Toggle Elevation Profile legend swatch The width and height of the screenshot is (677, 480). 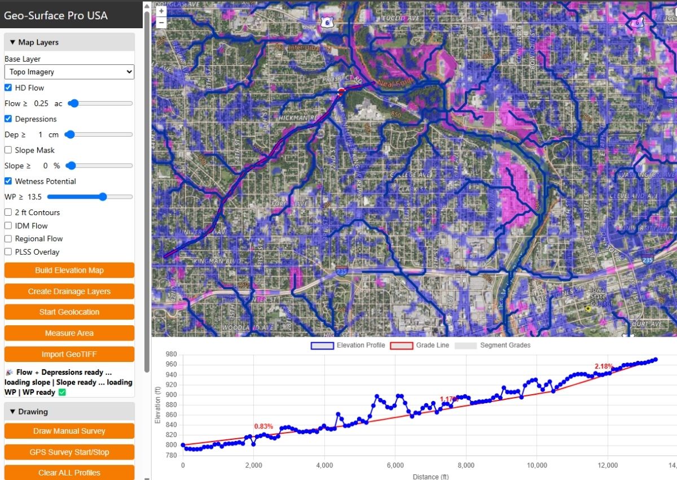tap(322, 345)
